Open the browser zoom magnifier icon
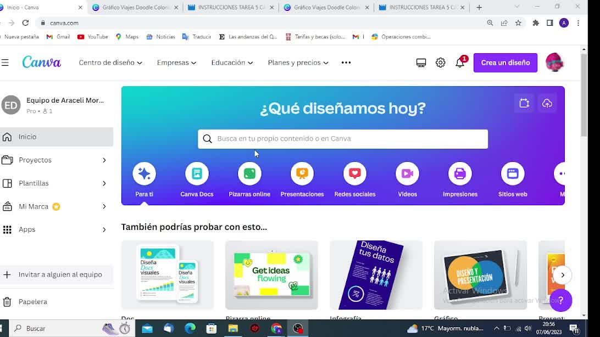The width and height of the screenshot is (600, 337). coord(490,23)
